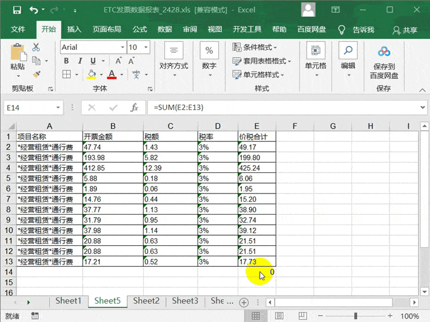Click the zoom slider handle
Image resolution: width=430 pixels, height=322 pixels.
[x=355, y=316]
